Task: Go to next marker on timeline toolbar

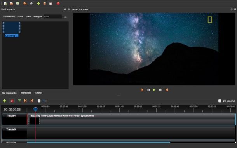Action: coord(32,101)
